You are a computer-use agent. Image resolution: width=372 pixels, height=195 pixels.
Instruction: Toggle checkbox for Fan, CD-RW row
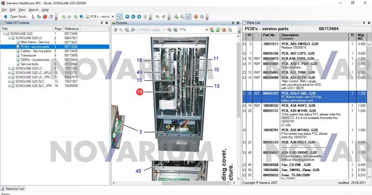point(244,165)
